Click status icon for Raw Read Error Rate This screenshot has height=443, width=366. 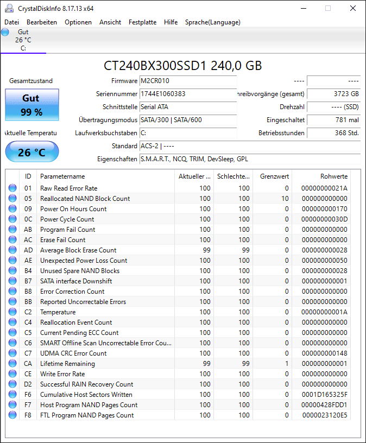[12, 188]
